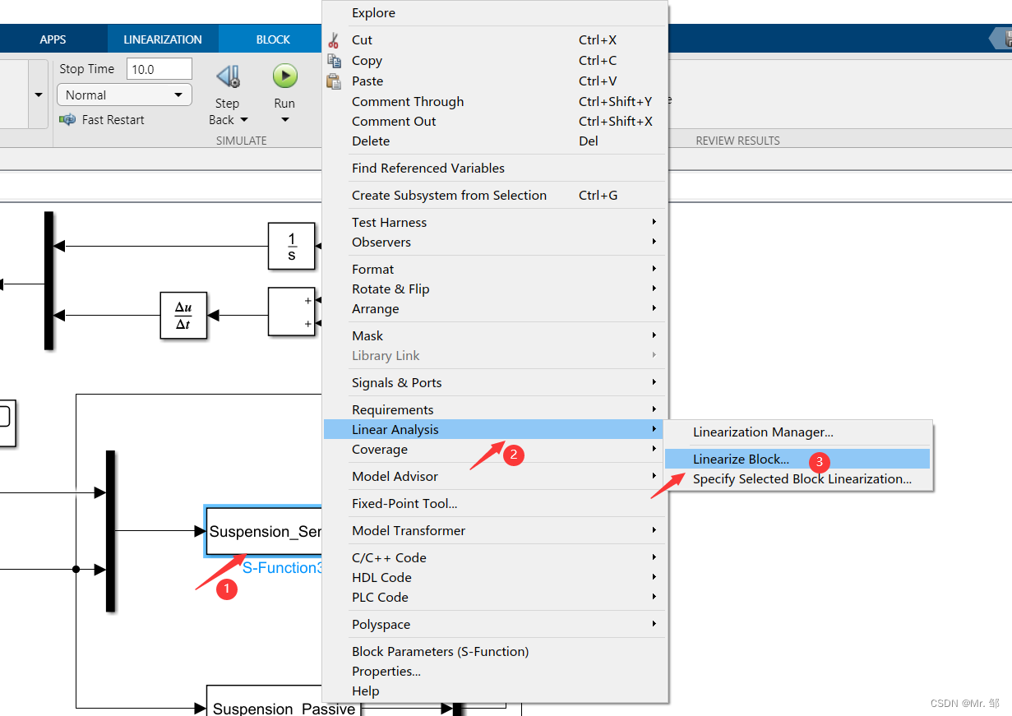Expand the Observers submenu
This screenshot has height=716, width=1012.
[x=495, y=242]
